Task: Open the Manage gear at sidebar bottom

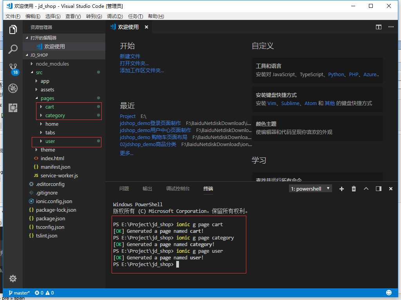Action: 13,278
